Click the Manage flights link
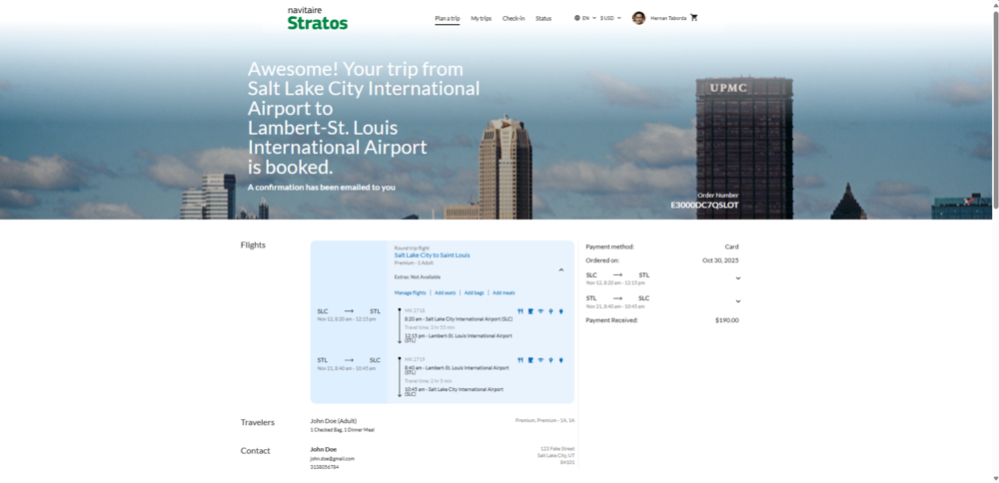Image resolution: width=999 pixels, height=483 pixels. point(410,293)
